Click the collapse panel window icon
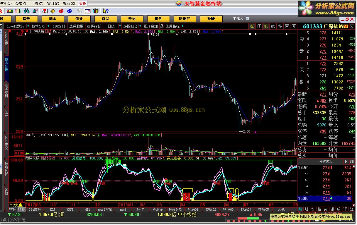 [x=287, y=26]
